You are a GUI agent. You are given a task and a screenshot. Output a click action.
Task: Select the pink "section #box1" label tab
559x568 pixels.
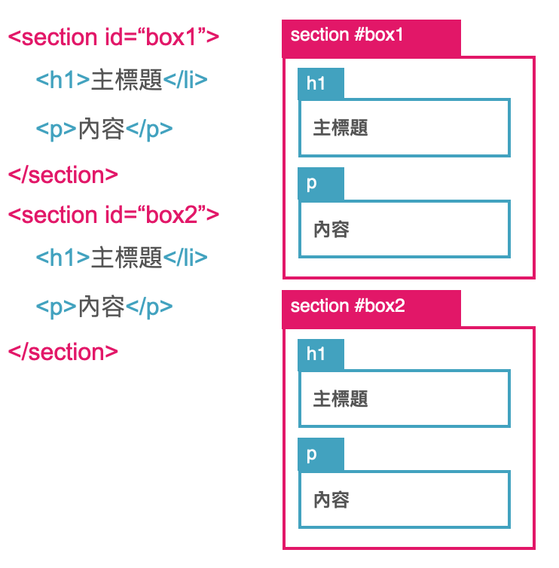[371, 37]
